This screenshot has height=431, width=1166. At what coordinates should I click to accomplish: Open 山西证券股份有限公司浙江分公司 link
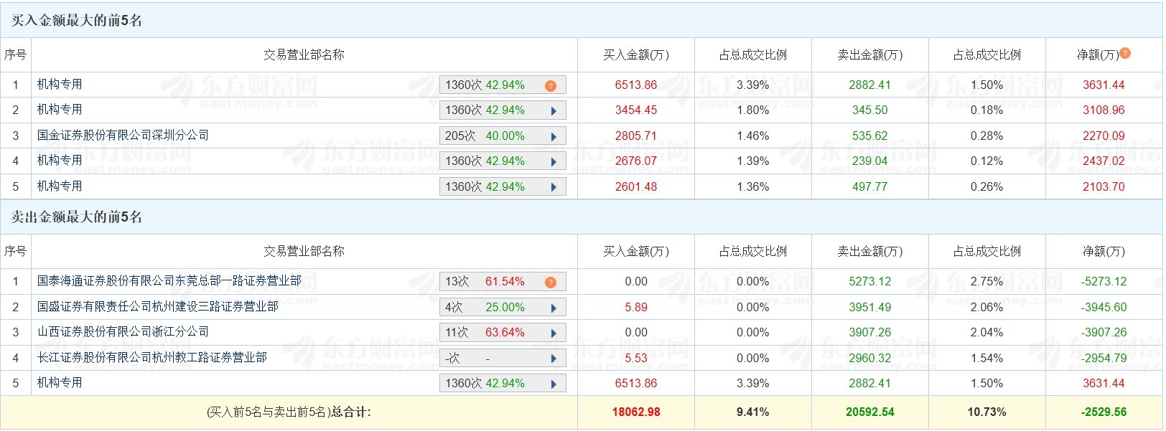coord(123,332)
